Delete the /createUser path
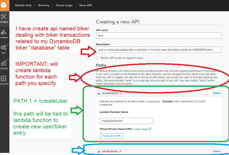The height and width of the screenshot is (155, 229). pos(217,93)
